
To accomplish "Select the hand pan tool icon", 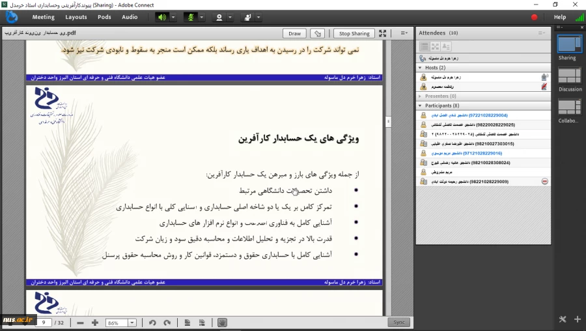I will (x=221, y=323).
